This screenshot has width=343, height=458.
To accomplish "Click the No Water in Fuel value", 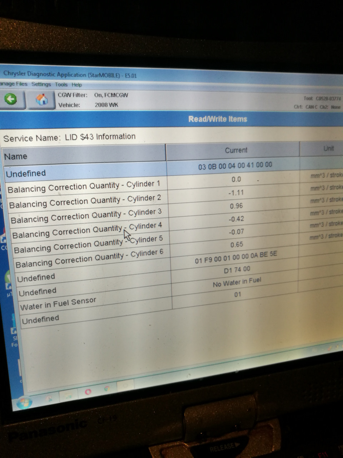I will coord(237,282).
